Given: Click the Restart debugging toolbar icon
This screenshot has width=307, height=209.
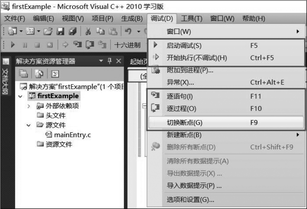Looking at the screenshot, I should coord(50,45).
